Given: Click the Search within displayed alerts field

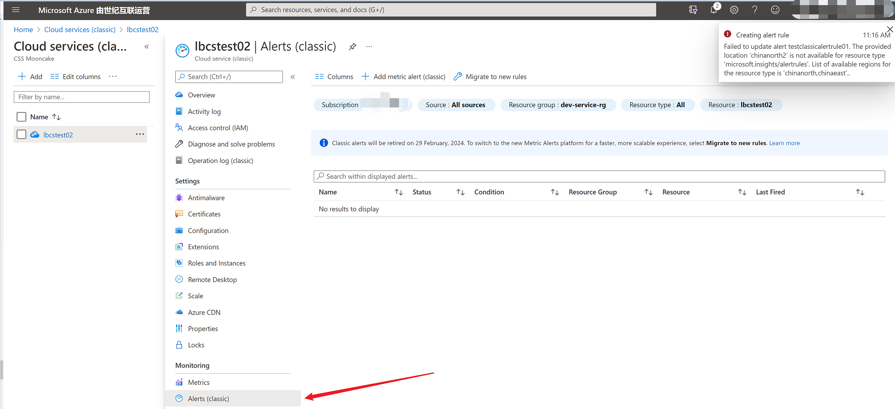Looking at the screenshot, I should click(599, 176).
